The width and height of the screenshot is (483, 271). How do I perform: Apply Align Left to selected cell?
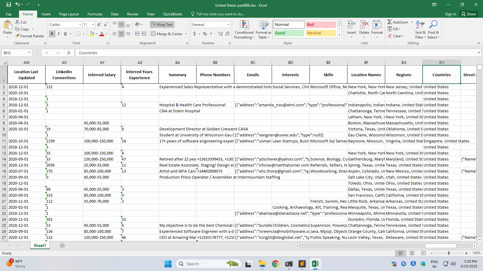pyautogui.click(x=115, y=34)
